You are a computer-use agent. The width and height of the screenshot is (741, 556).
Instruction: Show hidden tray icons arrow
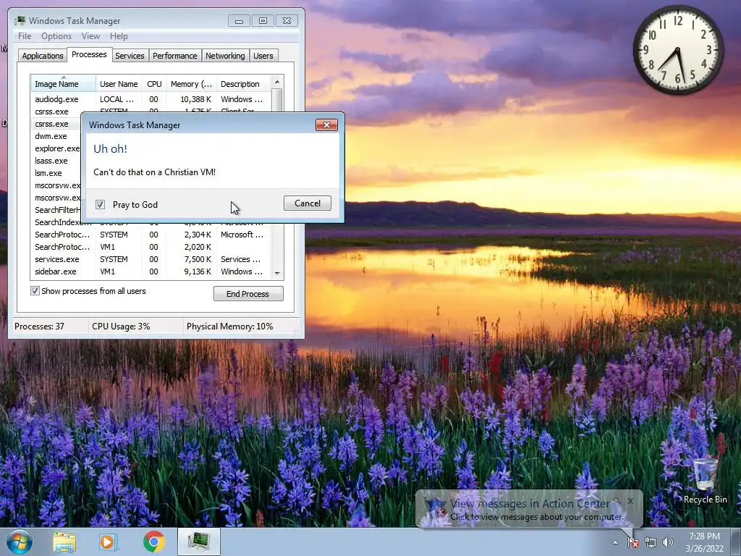tap(615, 542)
